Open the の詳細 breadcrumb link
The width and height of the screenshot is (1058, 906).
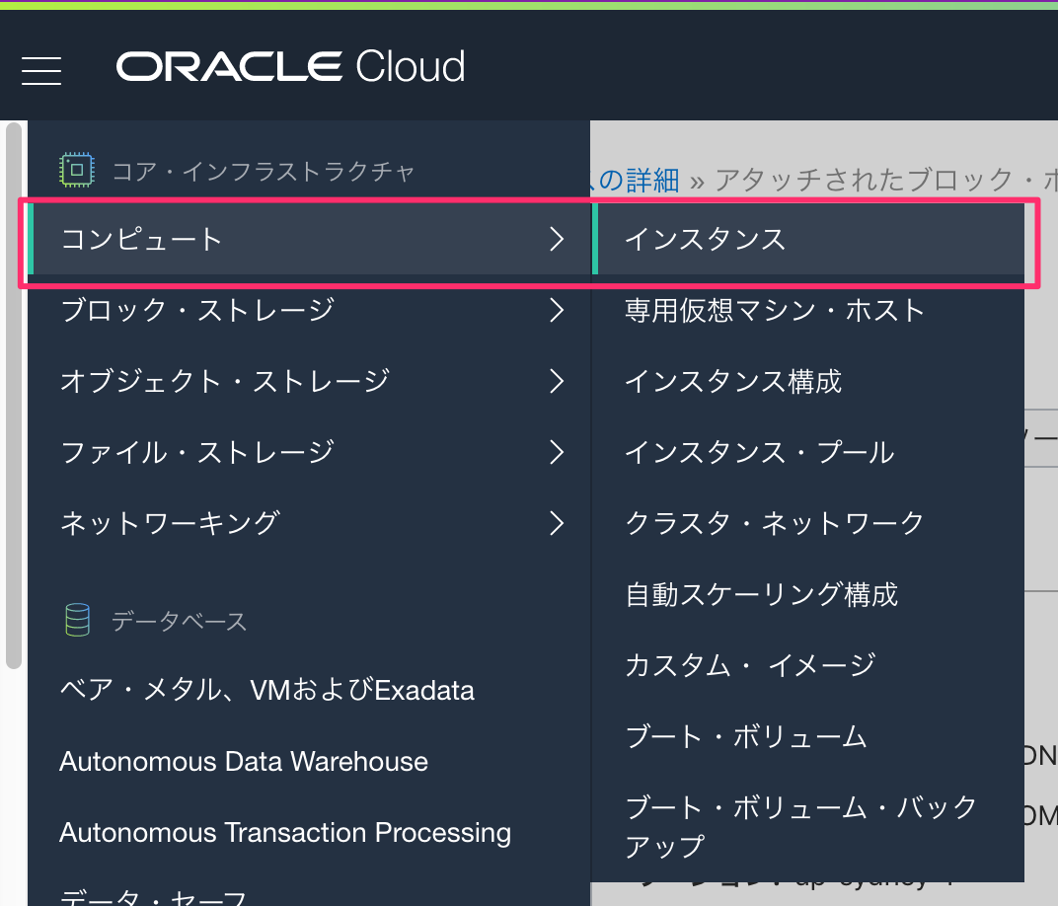pyautogui.click(x=638, y=182)
